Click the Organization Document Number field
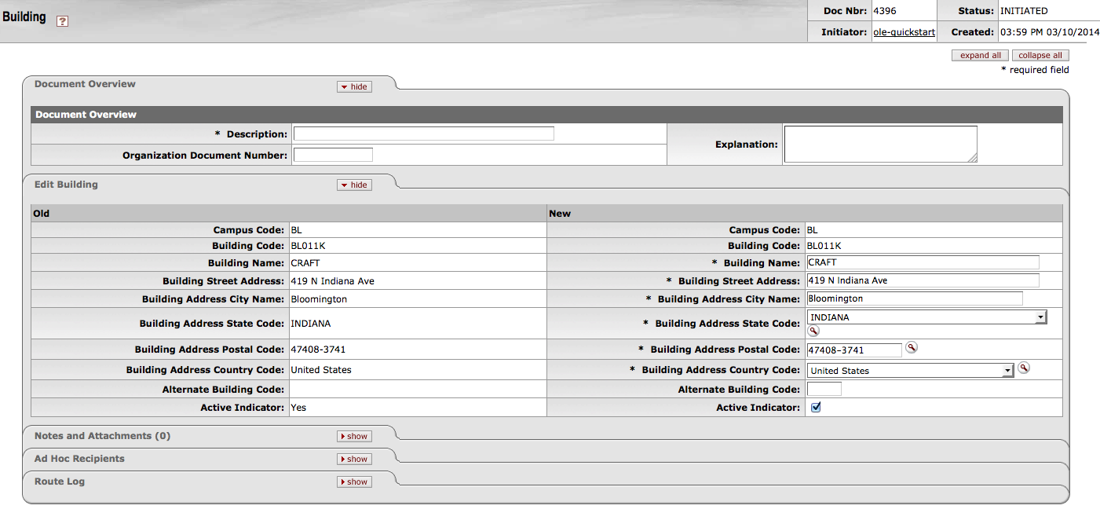This screenshot has width=1100, height=509. coord(333,155)
